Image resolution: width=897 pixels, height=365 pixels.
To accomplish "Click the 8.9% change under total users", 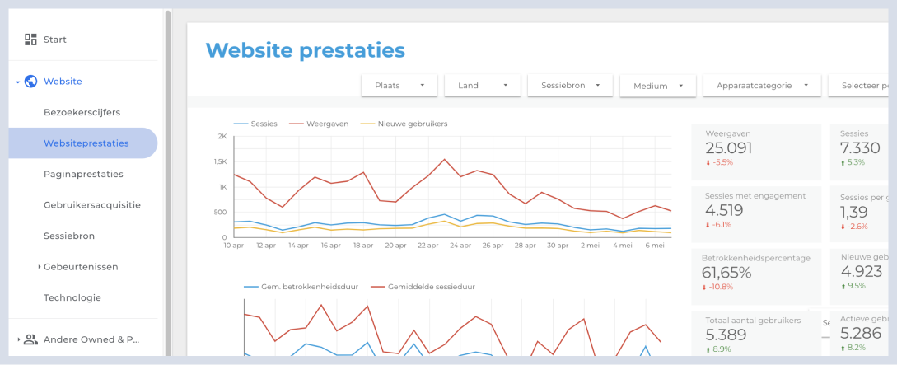I will pos(718,349).
